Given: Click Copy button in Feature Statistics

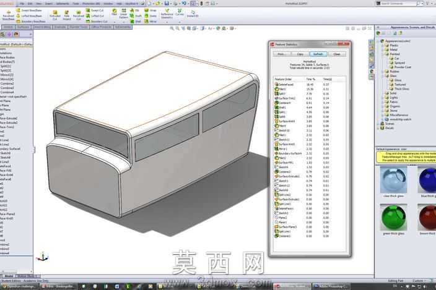Looking at the screenshot, I should (300, 54).
